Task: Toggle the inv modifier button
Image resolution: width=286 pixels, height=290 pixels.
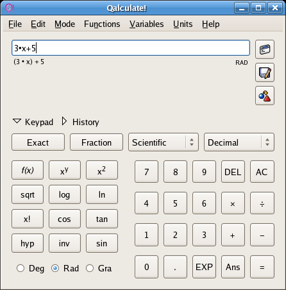Action: pyautogui.click(x=65, y=243)
